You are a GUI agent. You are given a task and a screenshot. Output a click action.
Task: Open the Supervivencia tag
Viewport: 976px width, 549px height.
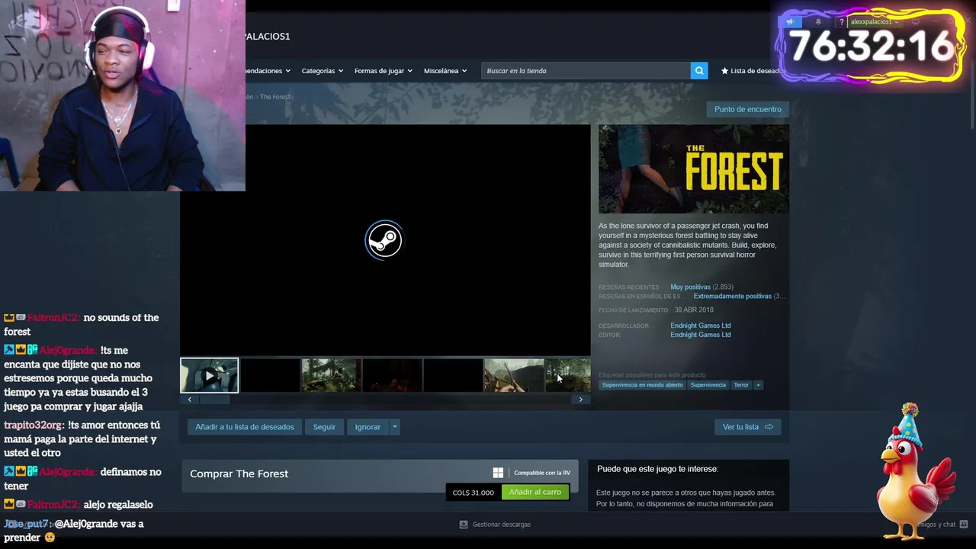point(708,385)
